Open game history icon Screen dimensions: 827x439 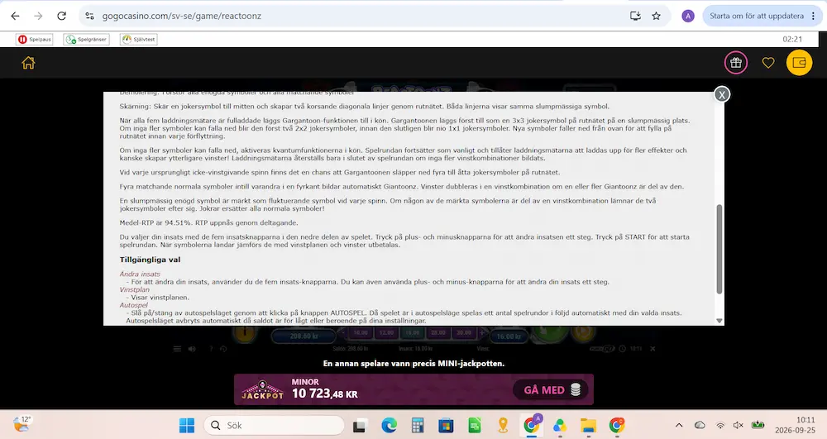click(223, 349)
